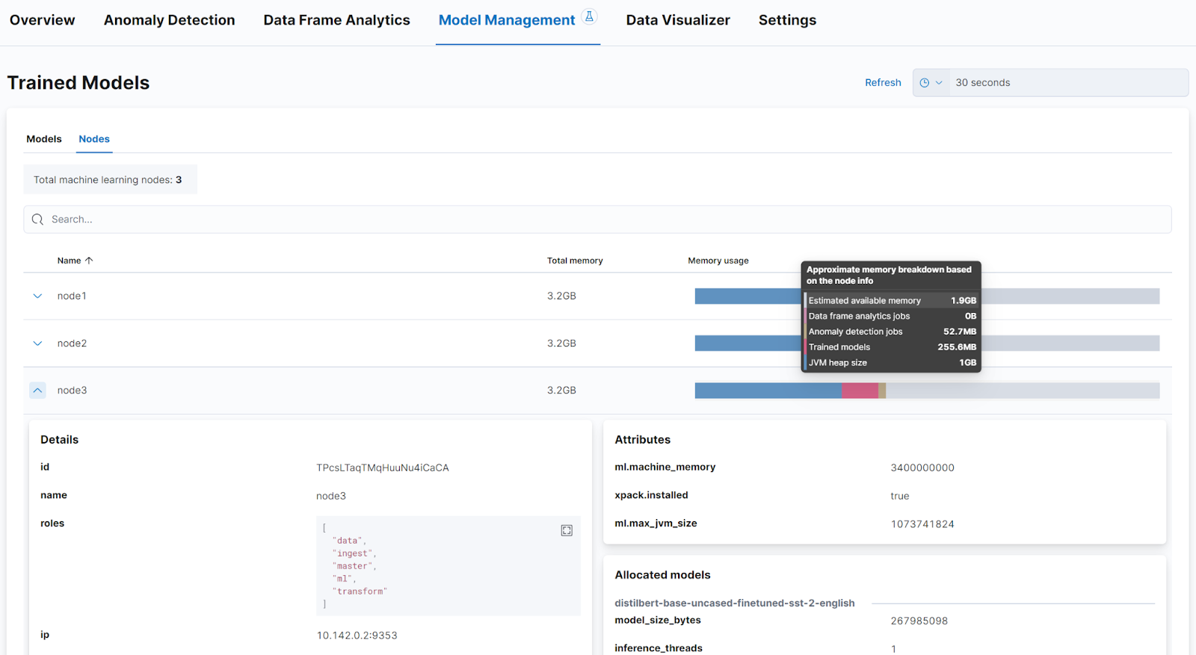Viewport: 1196px width, 655px height.
Task: Switch to the Models tab
Action: pyautogui.click(x=44, y=139)
